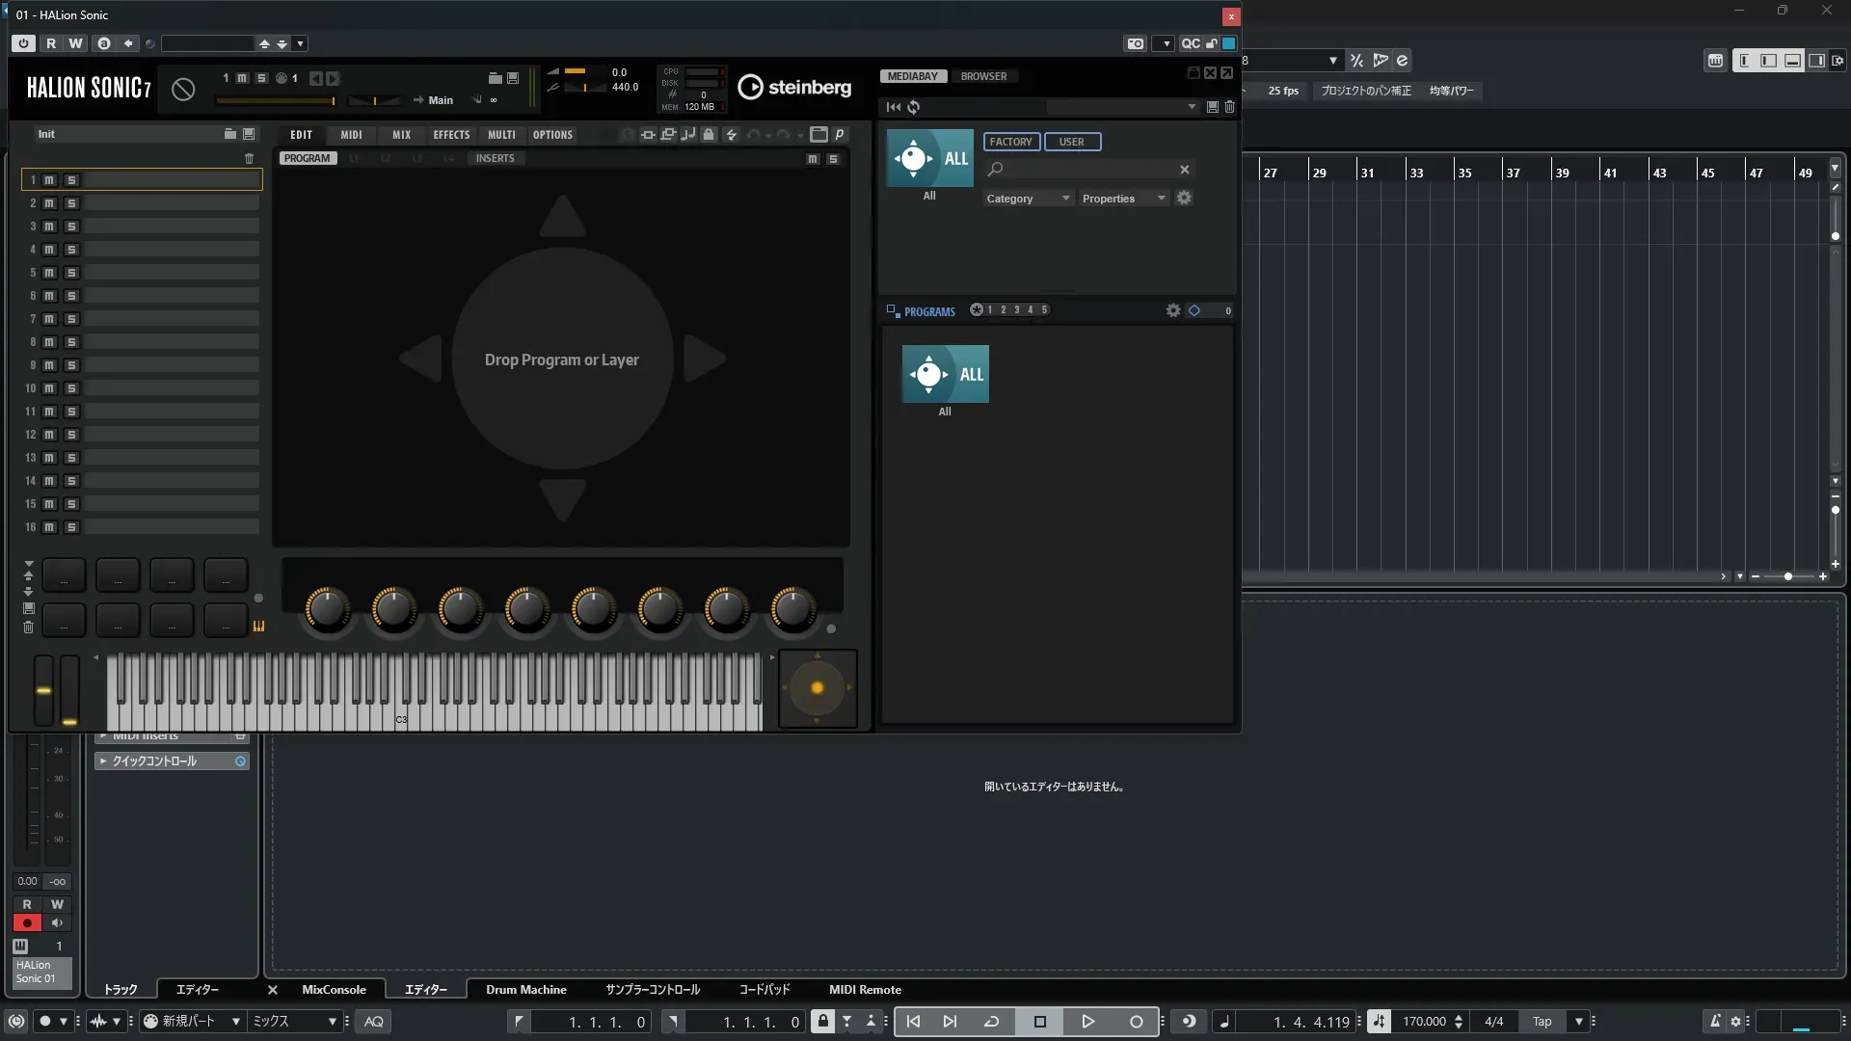Screen dimensions: 1851x1041
Task: Select the FACTORY content filter button
Action: [1010, 142]
